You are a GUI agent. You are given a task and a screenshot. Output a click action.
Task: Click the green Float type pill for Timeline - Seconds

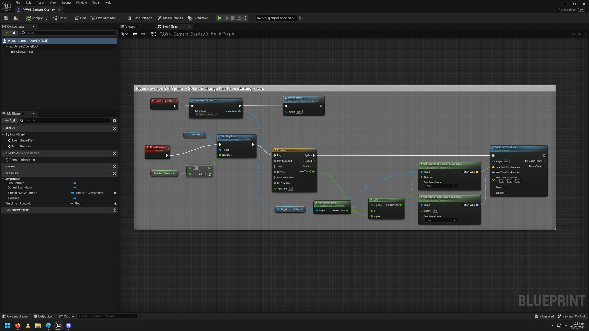[71, 204]
